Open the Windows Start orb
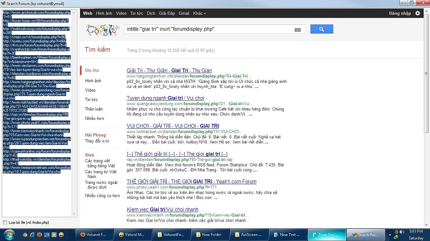The image size is (430, 241). [9, 234]
